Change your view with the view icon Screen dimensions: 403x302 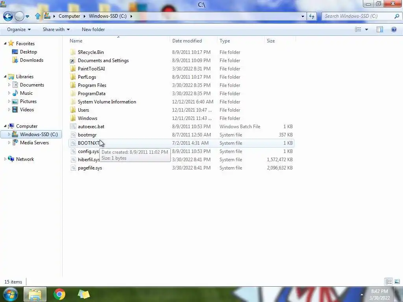pyautogui.click(x=358, y=29)
